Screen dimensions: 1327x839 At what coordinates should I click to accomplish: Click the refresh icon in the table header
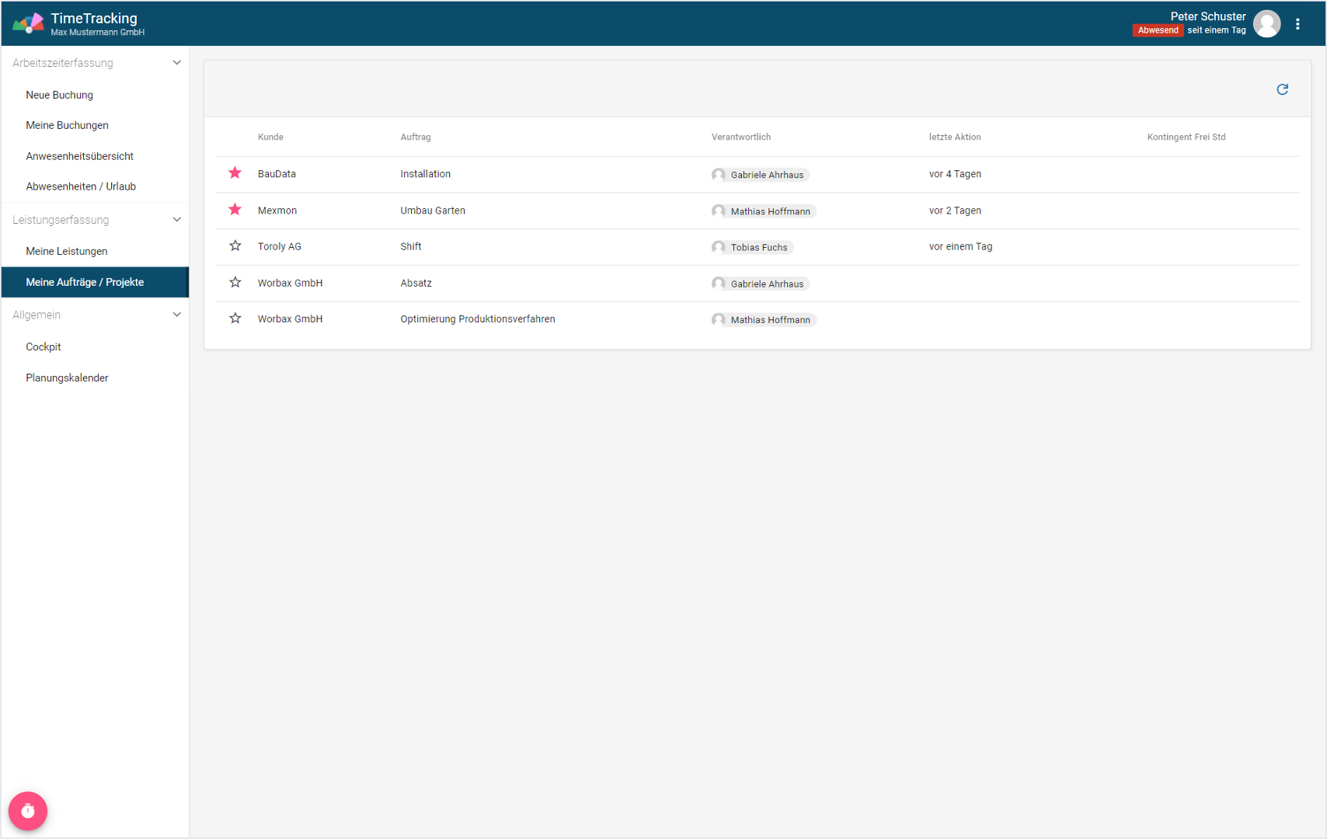point(1282,89)
